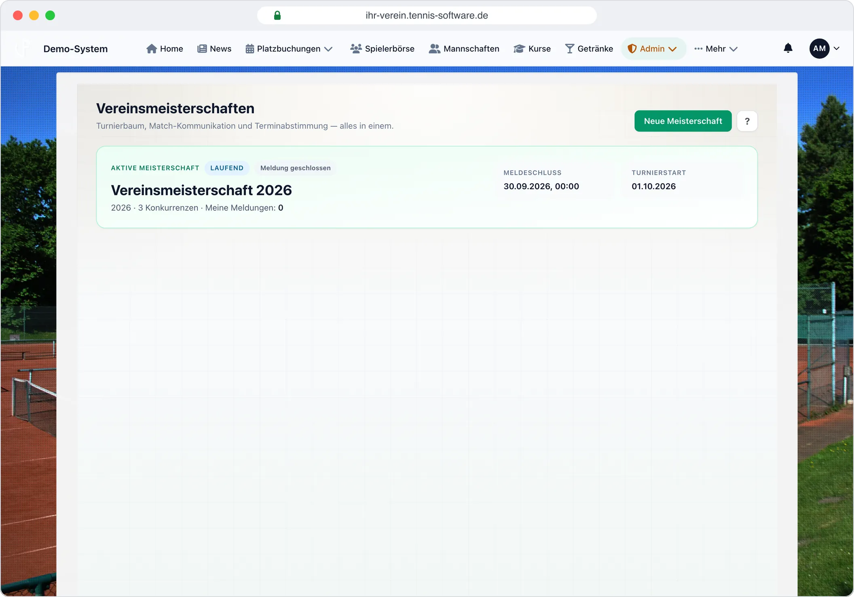Open the Spielerbörse page
Screen dimensions: 854x597
pyautogui.click(x=383, y=49)
